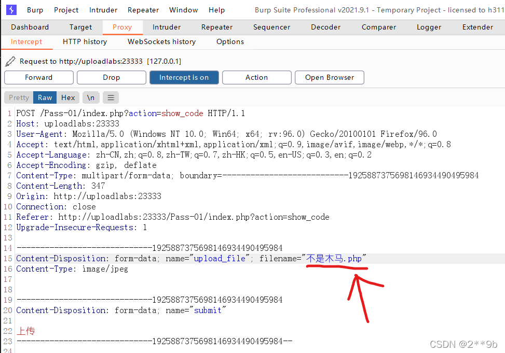The image size is (505, 353).
Task: Open the Comparer tab
Action: 379,27
